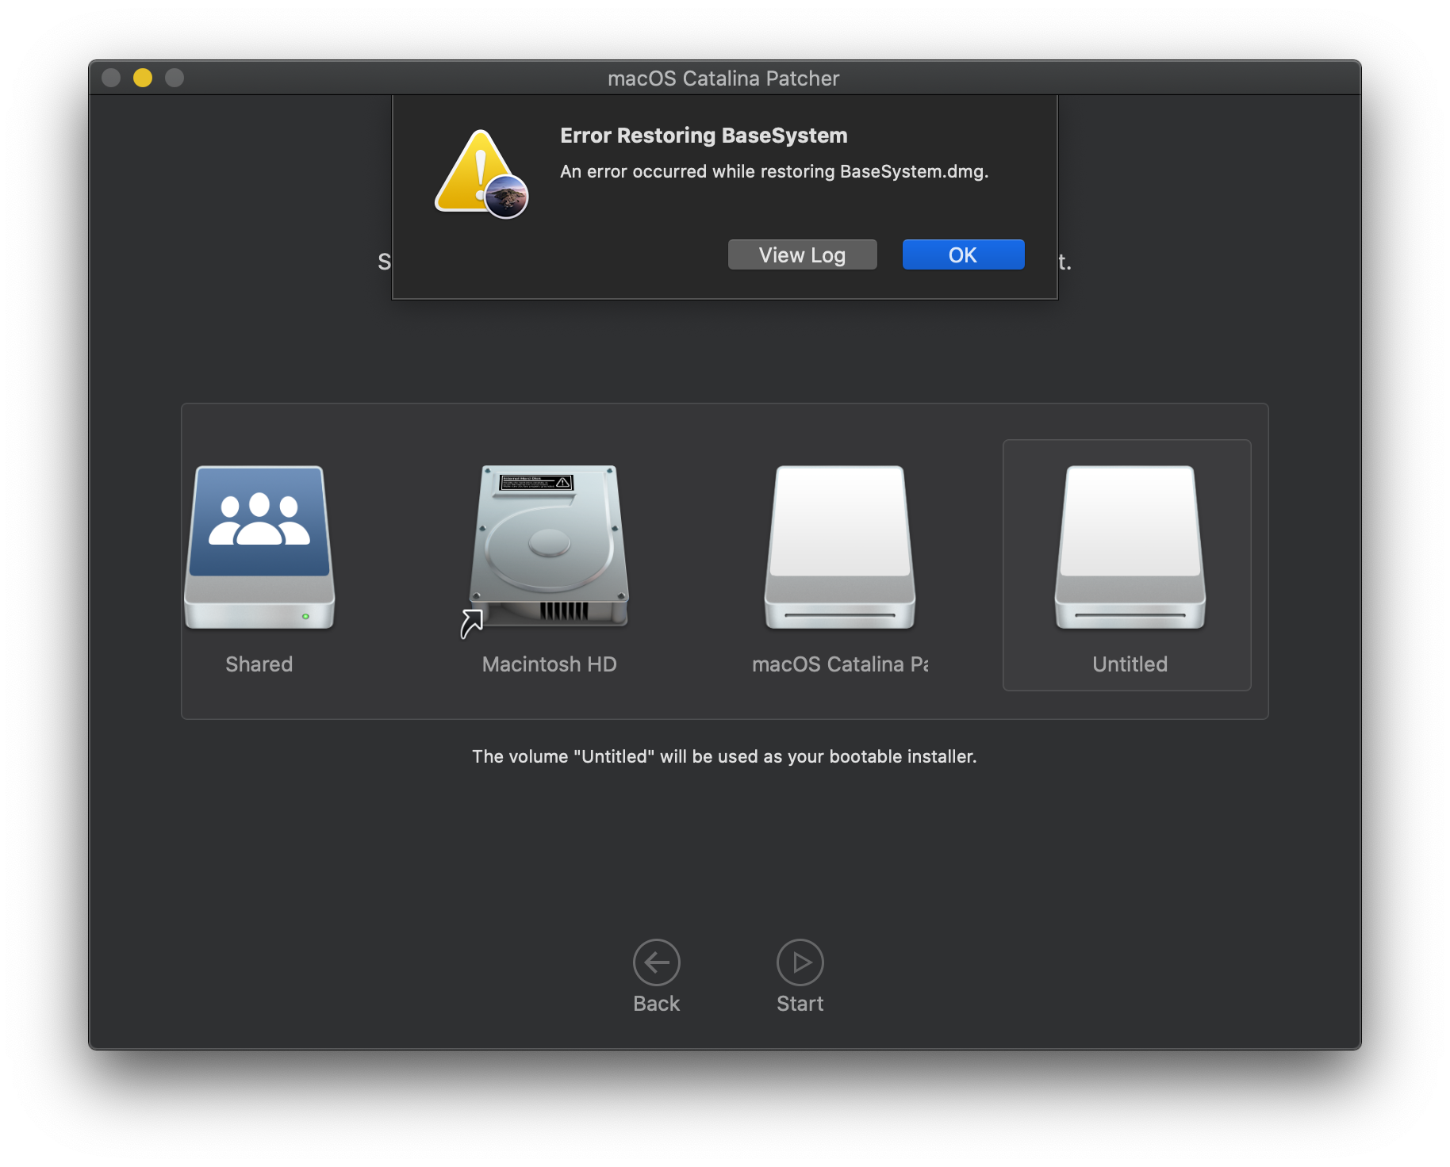Select the Macintosh HD drive icon
The image size is (1450, 1167).
(549, 549)
